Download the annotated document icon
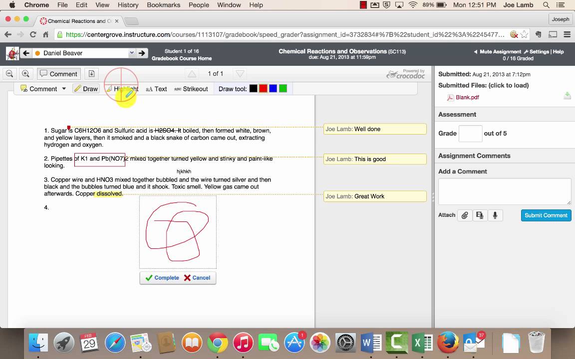 91,74
